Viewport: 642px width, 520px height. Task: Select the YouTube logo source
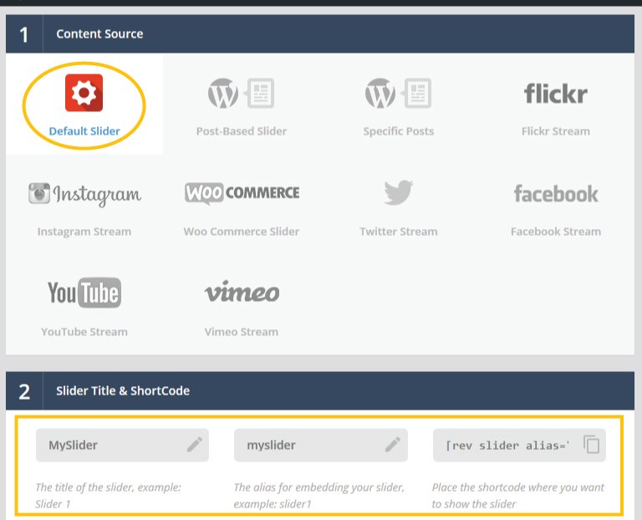84,293
